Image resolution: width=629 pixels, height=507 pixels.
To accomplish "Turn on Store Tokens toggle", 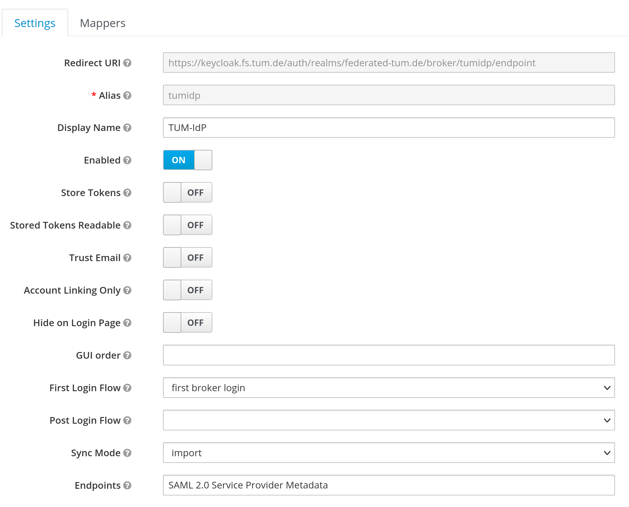I will [x=187, y=193].
